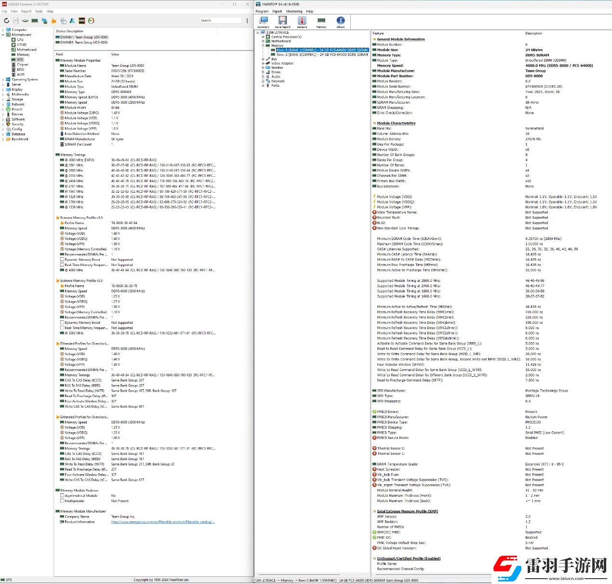Toggle the first Dynamic Memory Boost checkbox
The image size is (612, 584).
pyautogui.click(x=62, y=260)
